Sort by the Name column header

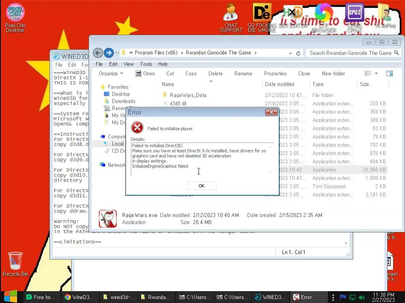pos(168,84)
